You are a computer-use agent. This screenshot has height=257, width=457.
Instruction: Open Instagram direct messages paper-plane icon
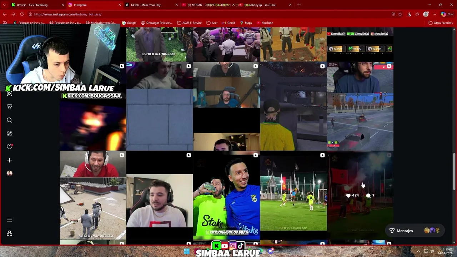pyautogui.click(x=10, y=107)
